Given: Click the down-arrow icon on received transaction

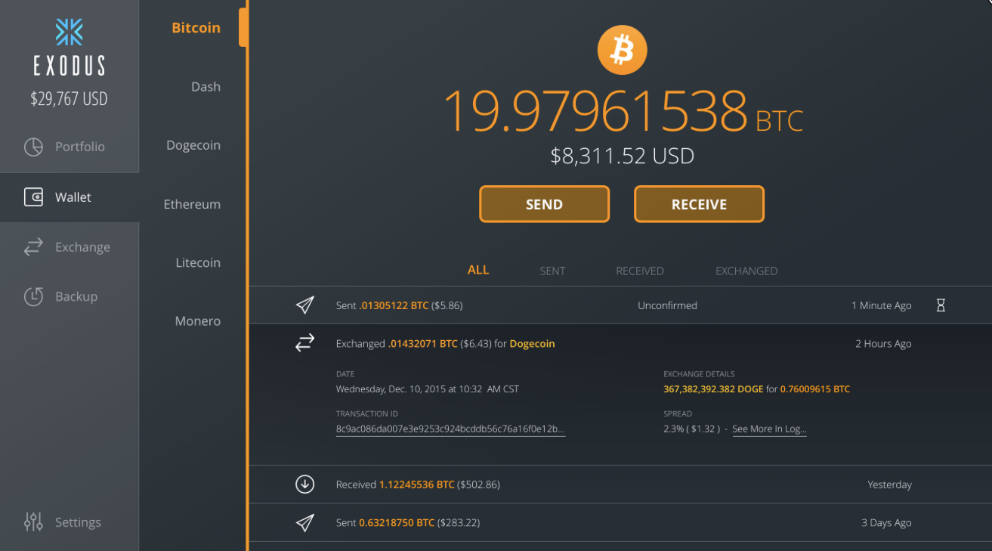Looking at the screenshot, I should click(304, 484).
